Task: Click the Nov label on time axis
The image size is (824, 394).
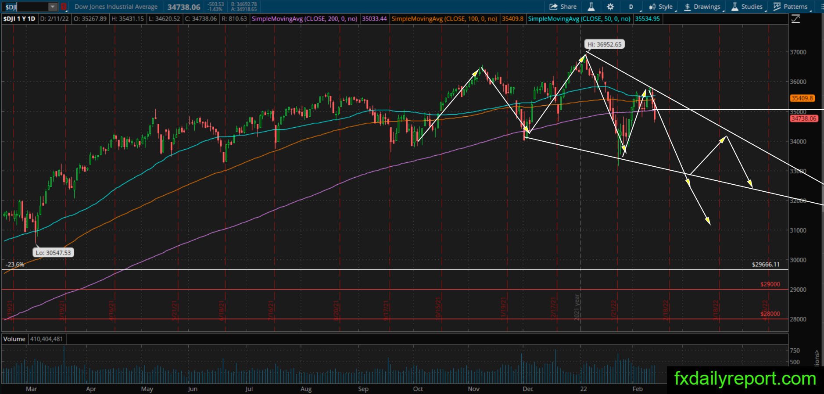Action: 474,389
